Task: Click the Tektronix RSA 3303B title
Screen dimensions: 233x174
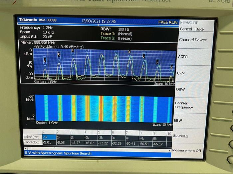Action: [38, 20]
